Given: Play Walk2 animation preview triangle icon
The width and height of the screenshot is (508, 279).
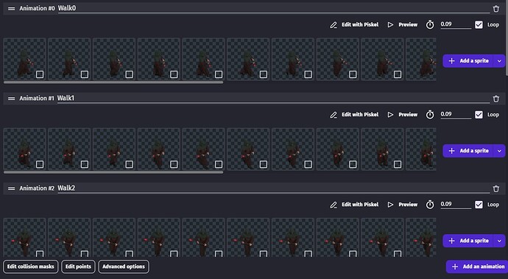Looking at the screenshot, I should pyautogui.click(x=390, y=205).
